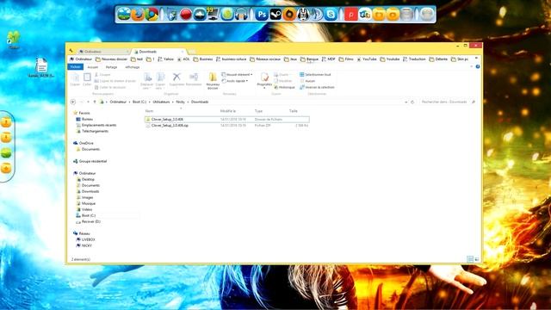The height and width of the screenshot is (310, 551).
Task: Open the Traduction bookmark
Action: point(414,59)
